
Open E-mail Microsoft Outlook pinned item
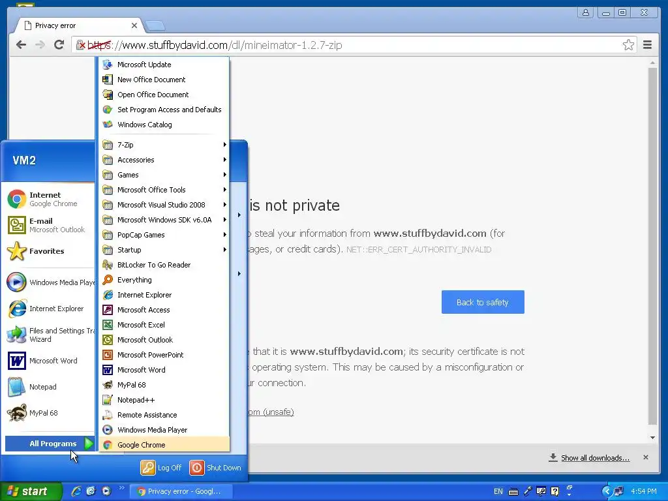[x=50, y=225]
